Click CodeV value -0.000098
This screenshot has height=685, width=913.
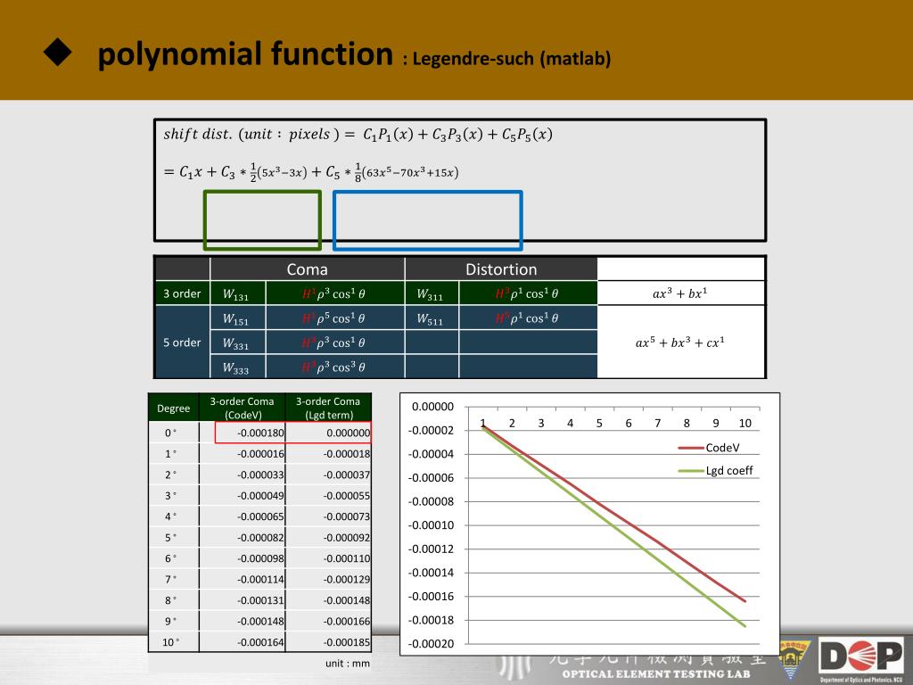click(260, 558)
